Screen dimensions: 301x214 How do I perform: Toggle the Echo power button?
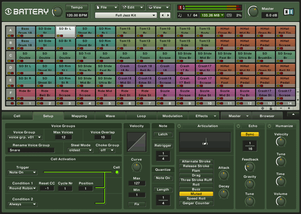click(238, 126)
